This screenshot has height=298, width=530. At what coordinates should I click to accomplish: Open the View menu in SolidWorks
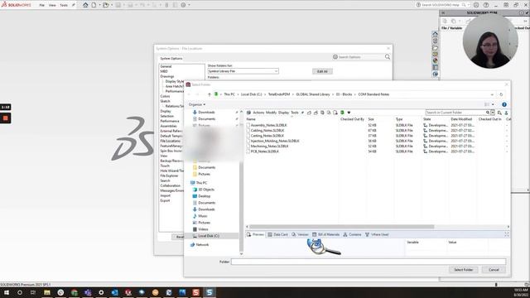click(52, 5)
